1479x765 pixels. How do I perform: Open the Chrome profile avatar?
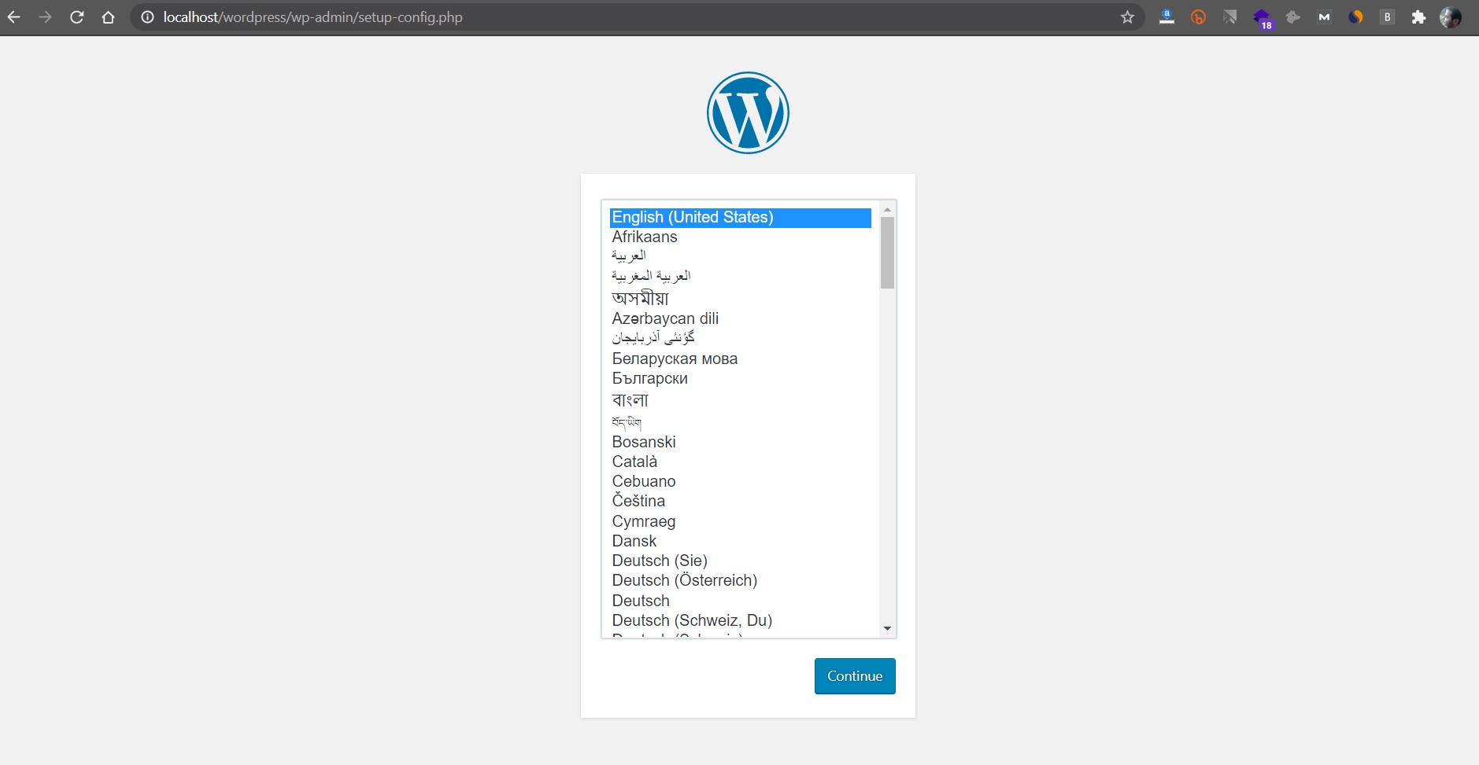coord(1451,17)
